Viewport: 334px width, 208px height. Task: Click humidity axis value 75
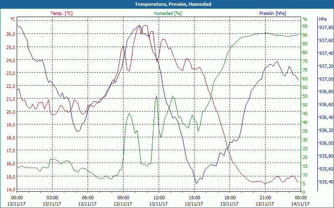(305, 61)
